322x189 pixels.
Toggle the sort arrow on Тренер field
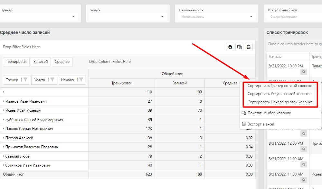click(x=21, y=80)
